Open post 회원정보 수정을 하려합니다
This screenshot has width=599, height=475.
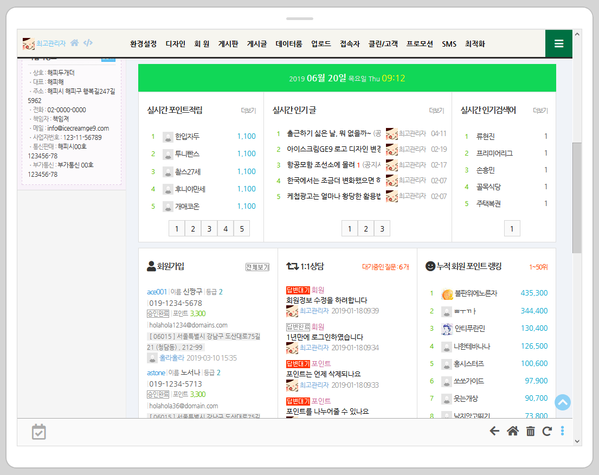click(326, 300)
